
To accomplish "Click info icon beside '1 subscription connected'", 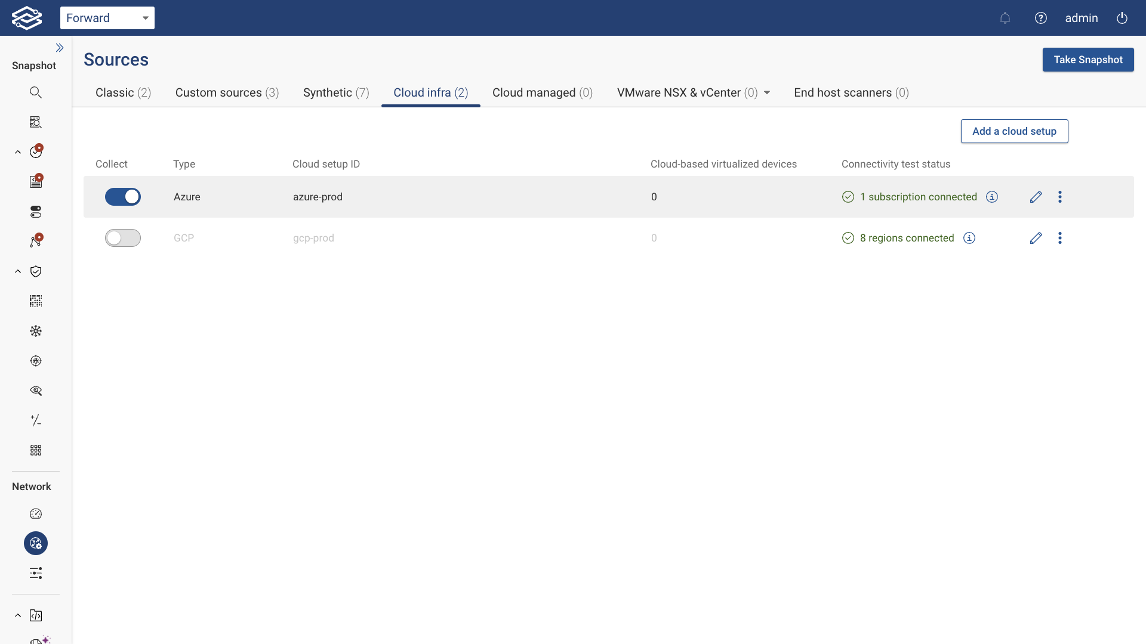I will 992,197.
